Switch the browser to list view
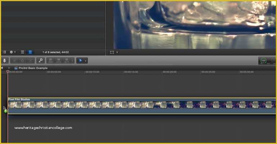 pyautogui.click(x=22, y=52)
